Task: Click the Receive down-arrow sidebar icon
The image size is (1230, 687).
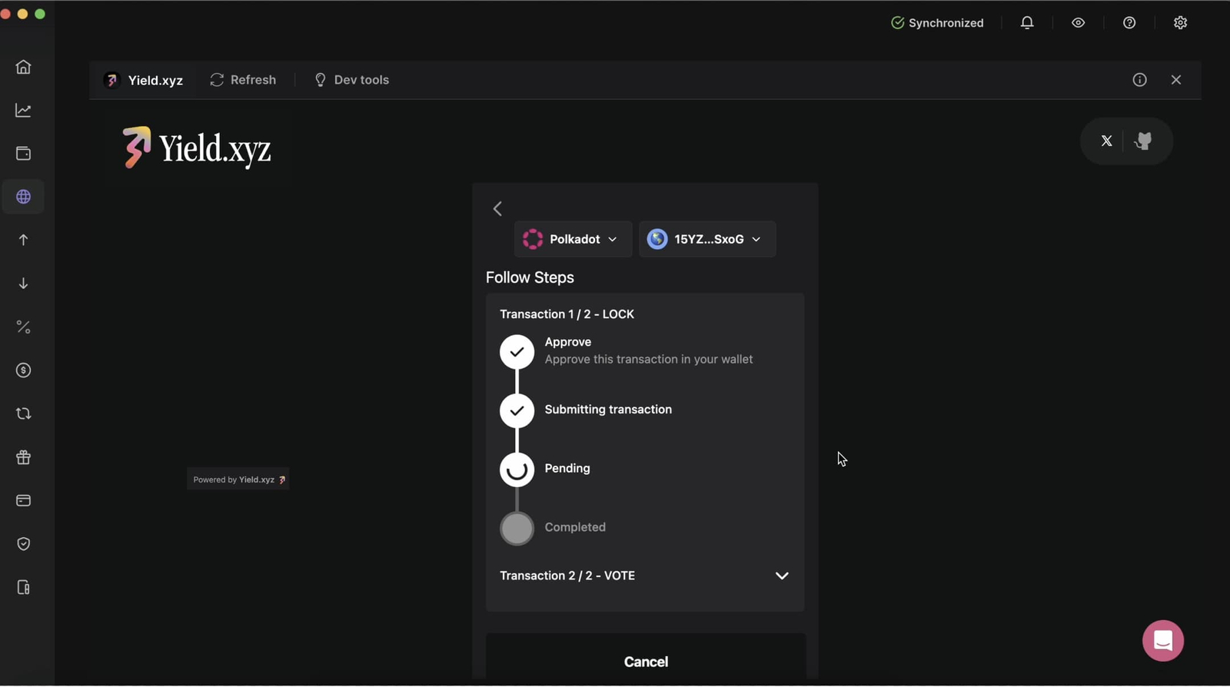Action: click(x=23, y=284)
